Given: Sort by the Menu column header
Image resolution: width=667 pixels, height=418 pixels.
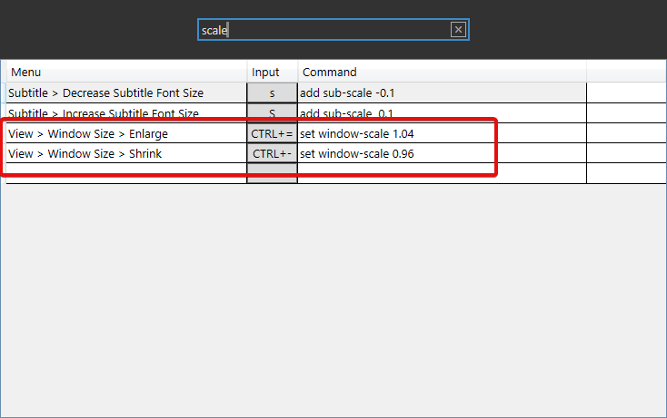Looking at the screenshot, I should (126, 72).
